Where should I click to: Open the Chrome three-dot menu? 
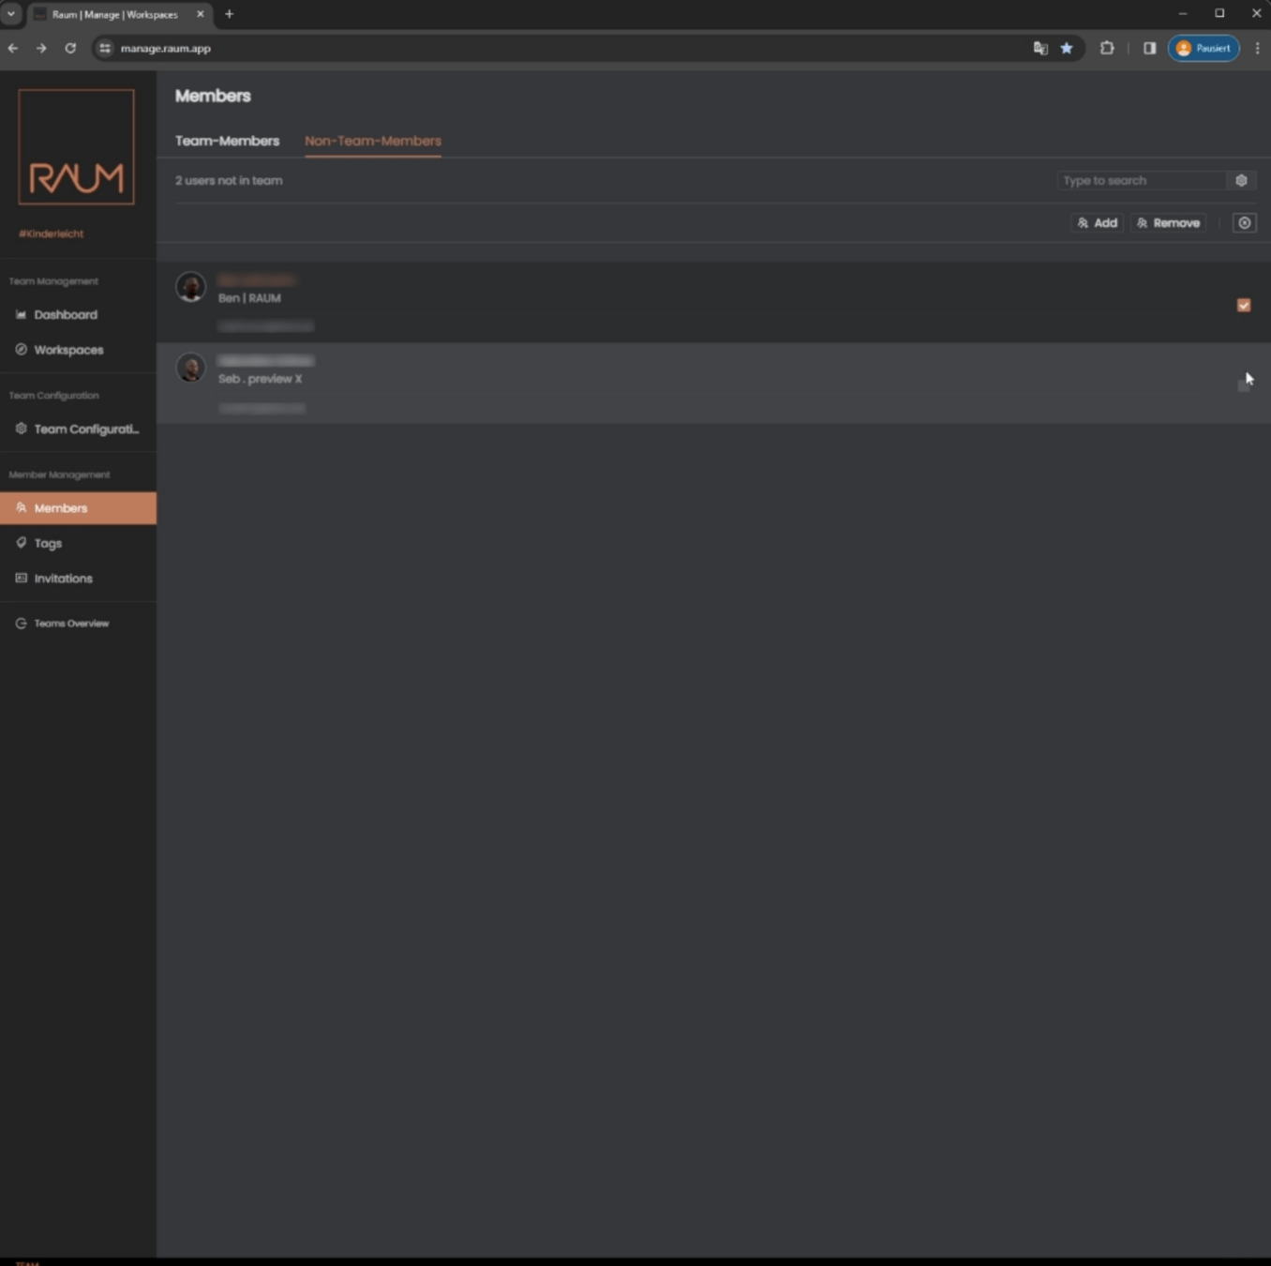click(x=1257, y=49)
